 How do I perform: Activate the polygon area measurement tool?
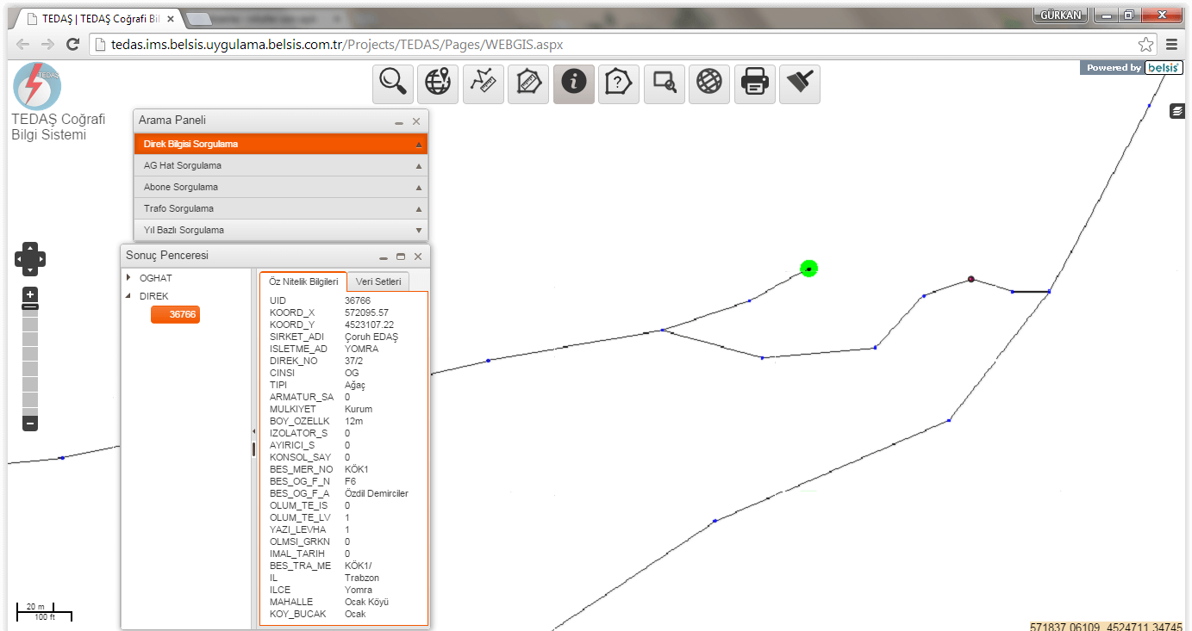528,83
